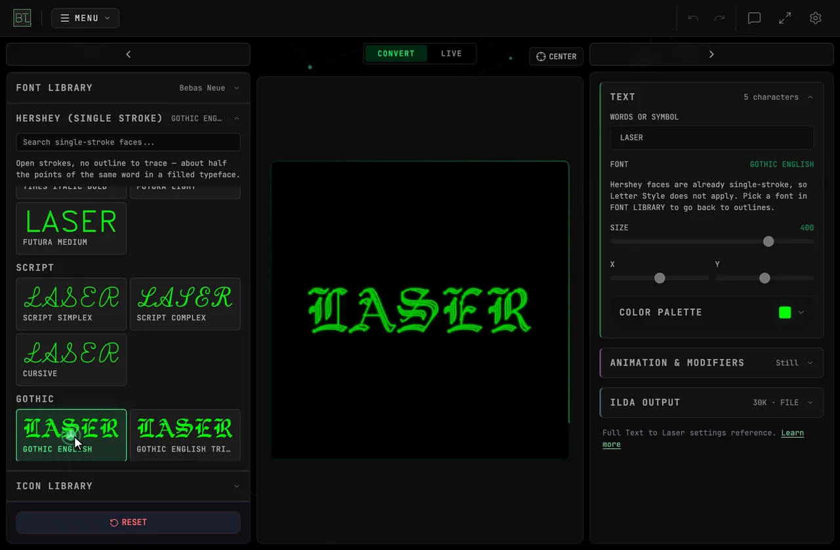The image size is (840, 550).
Task: Select Cursive font thumbnail
Action: (72, 360)
